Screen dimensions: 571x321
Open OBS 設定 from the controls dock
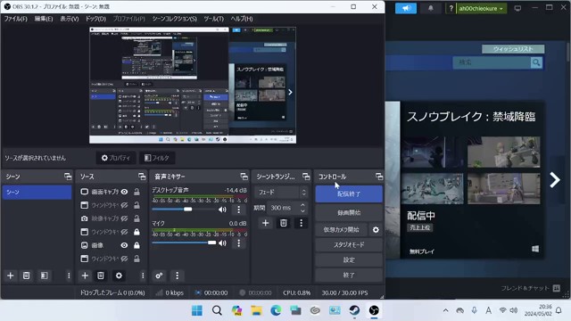(349, 259)
